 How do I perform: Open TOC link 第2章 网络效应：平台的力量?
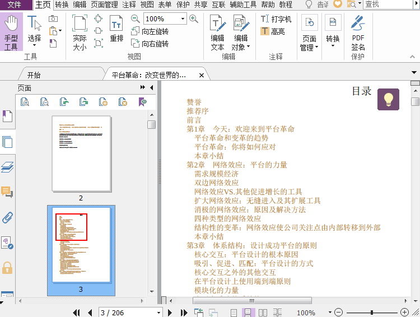[237, 165]
